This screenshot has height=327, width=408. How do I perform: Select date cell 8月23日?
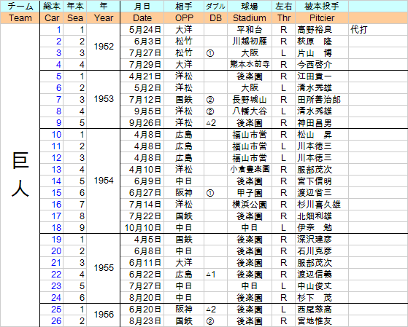[142, 321]
